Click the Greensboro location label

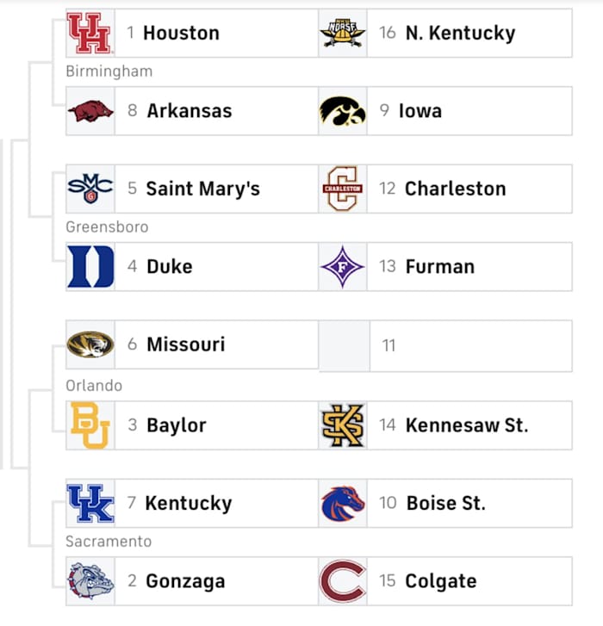click(107, 227)
